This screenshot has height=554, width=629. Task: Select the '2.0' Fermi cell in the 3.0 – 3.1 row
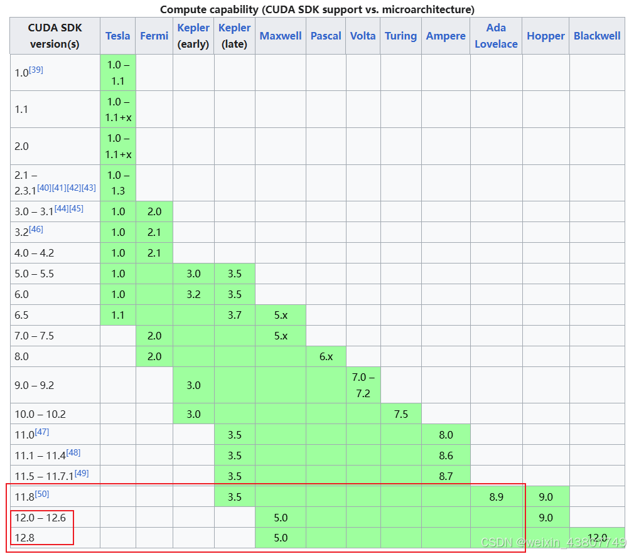pyautogui.click(x=154, y=211)
